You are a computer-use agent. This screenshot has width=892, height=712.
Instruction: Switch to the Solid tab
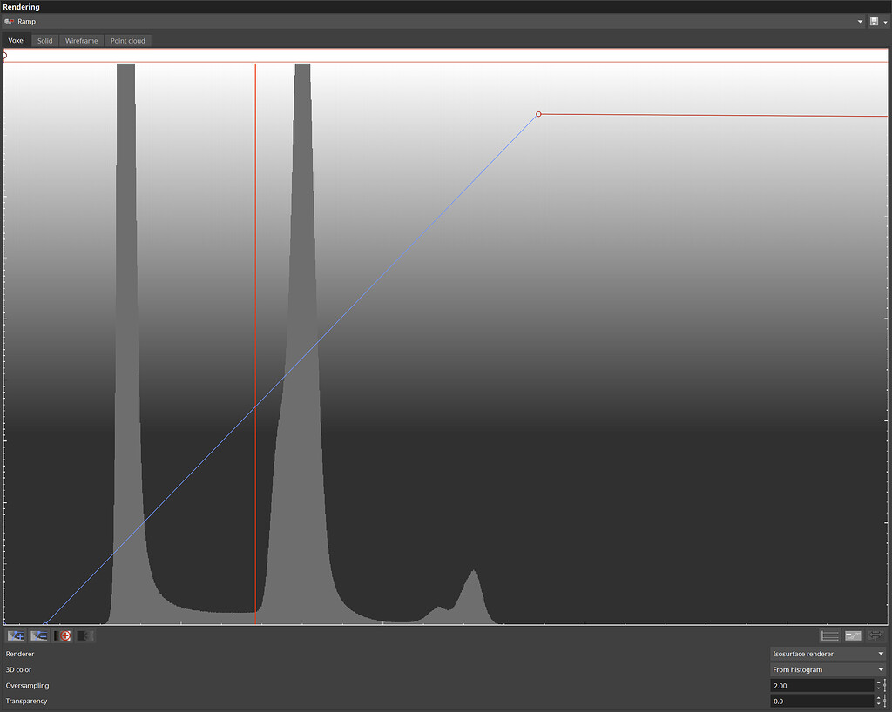click(x=44, y=40)
